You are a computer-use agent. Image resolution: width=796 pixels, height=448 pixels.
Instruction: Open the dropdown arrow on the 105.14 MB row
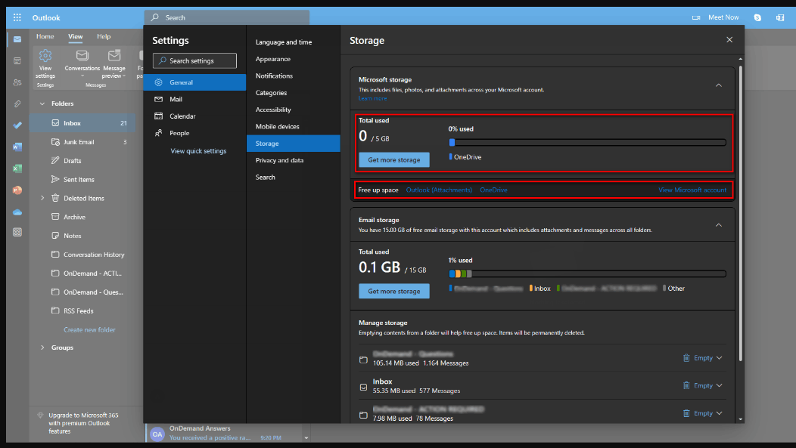click(720, 358)
